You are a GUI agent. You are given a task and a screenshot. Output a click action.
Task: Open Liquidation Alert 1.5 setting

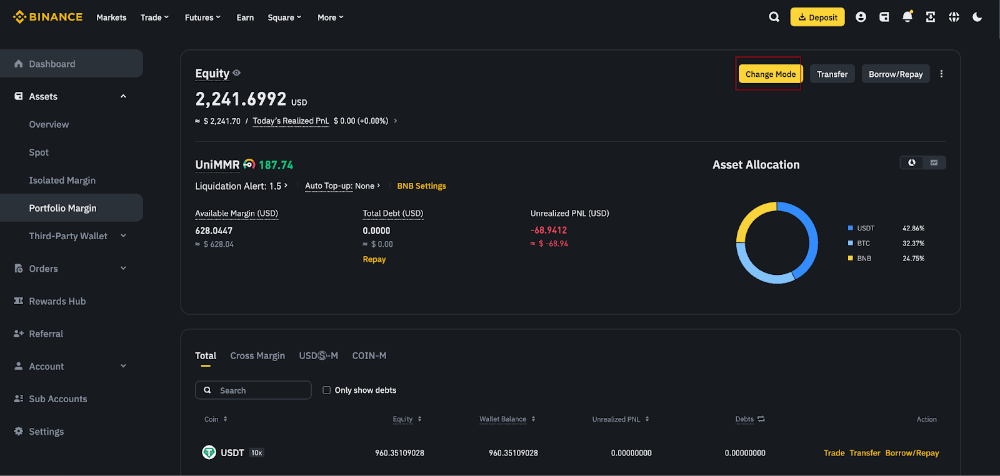(241, 186)
